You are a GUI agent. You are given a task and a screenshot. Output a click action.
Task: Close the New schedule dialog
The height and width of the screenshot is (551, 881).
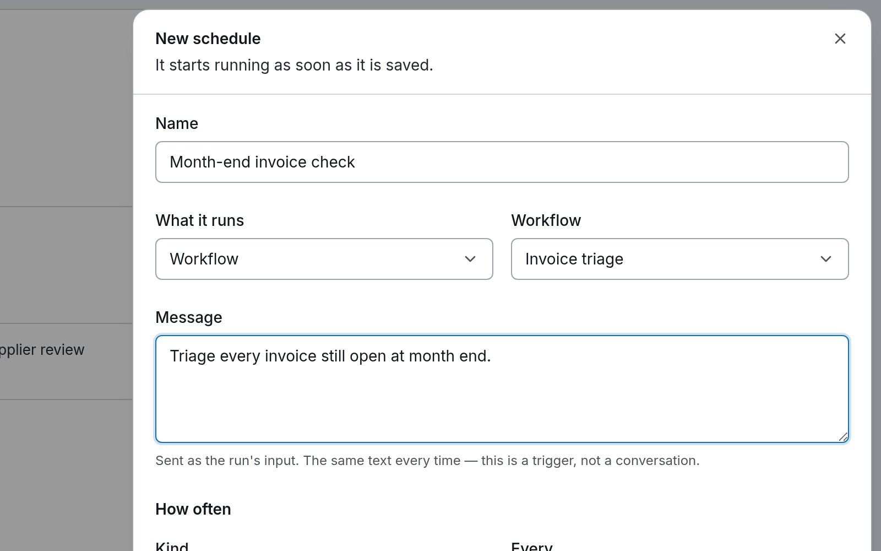[840, 39]
